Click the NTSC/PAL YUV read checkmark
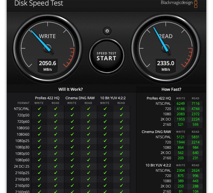 121,109
